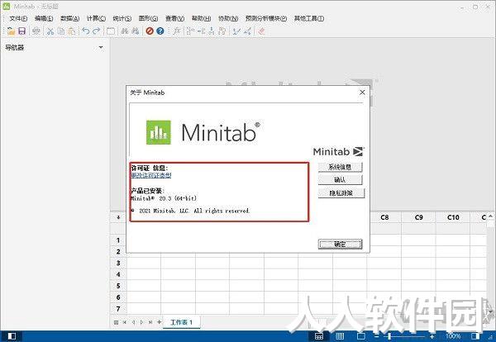Open the license type link under 许可证信息
This screenshot has height=342, width=496.
click(151, 175)
